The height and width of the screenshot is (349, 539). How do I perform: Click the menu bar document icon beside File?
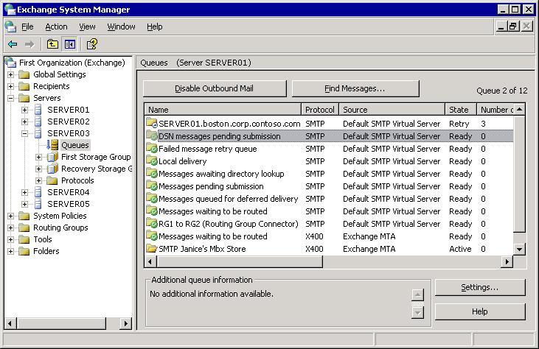pos(10,27)
